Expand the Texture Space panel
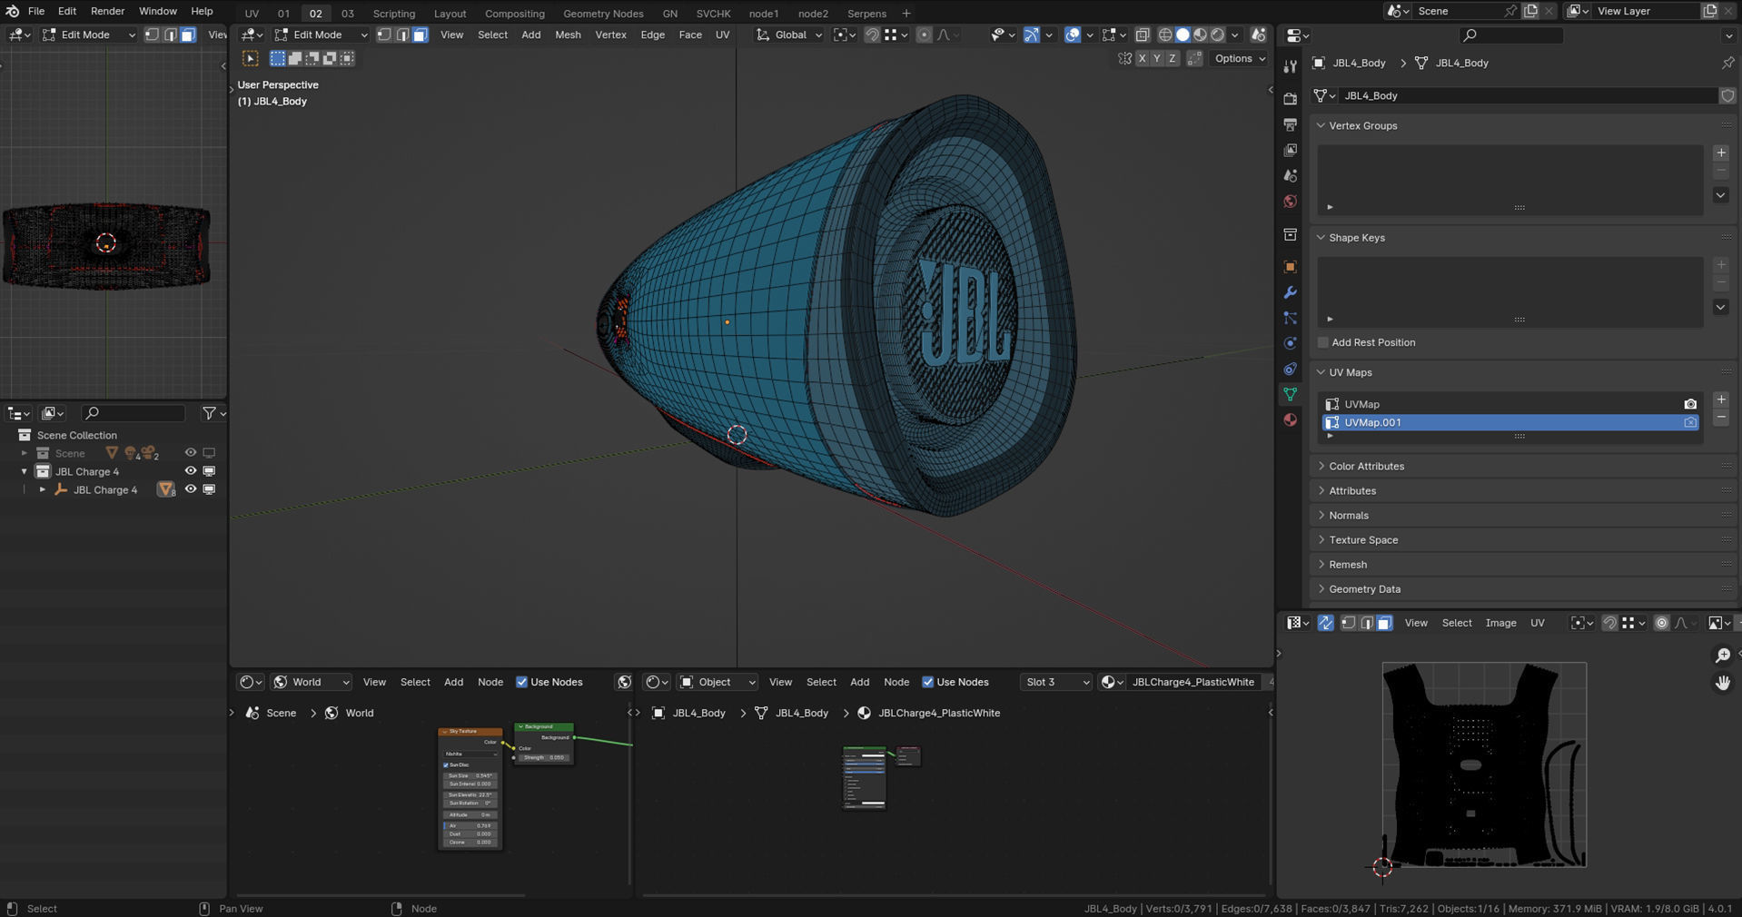 tap(1362, 539)
